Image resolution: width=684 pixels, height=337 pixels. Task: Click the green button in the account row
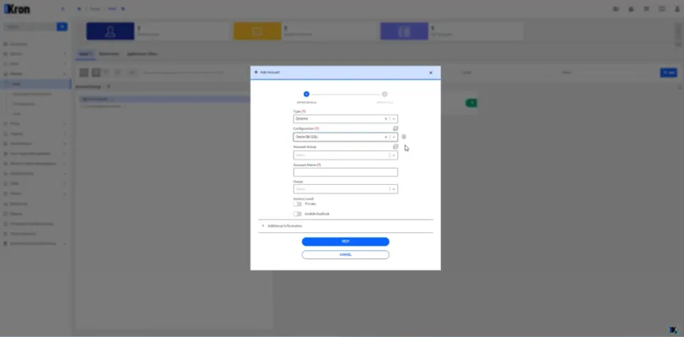472,103
